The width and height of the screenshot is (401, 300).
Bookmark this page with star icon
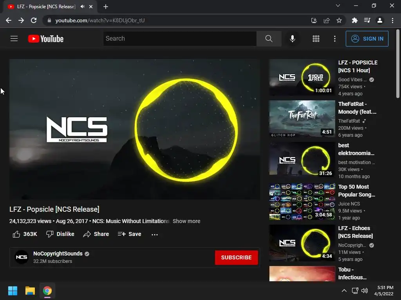[x=339, y=20]
